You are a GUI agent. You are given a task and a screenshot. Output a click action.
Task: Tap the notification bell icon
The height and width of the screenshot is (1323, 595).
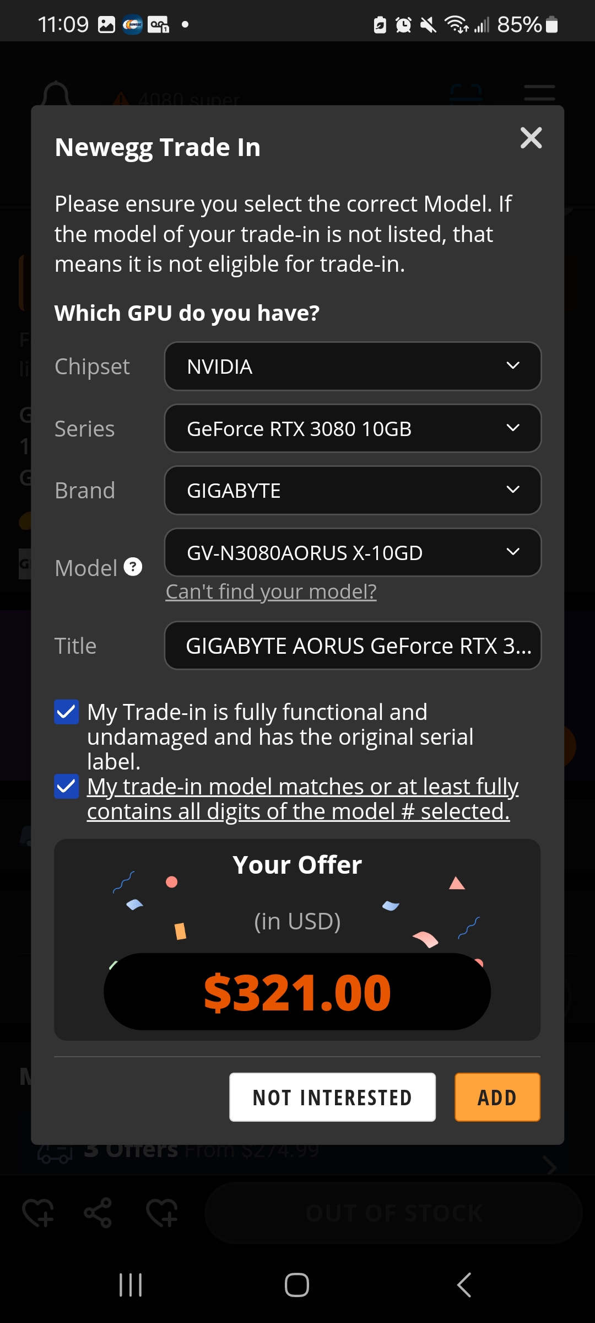click(x=56, y=94)
